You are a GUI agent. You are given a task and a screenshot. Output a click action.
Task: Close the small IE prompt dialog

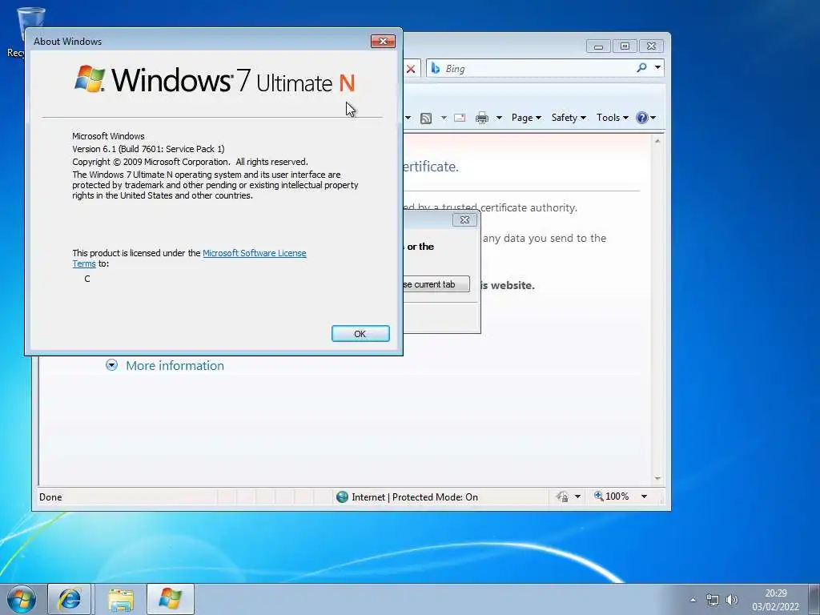pyautogui.click(x=464, y=220)
